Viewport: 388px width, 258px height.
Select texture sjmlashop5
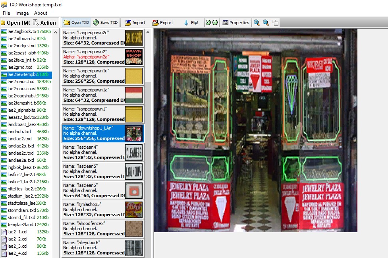click(x=103, y=210)
